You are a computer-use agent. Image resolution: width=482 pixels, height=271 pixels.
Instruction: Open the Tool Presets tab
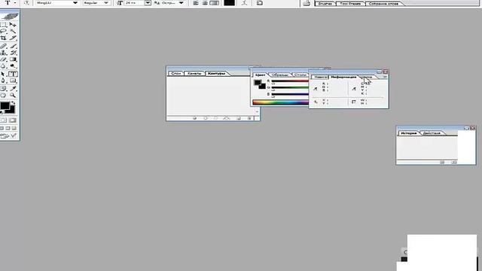350,4
